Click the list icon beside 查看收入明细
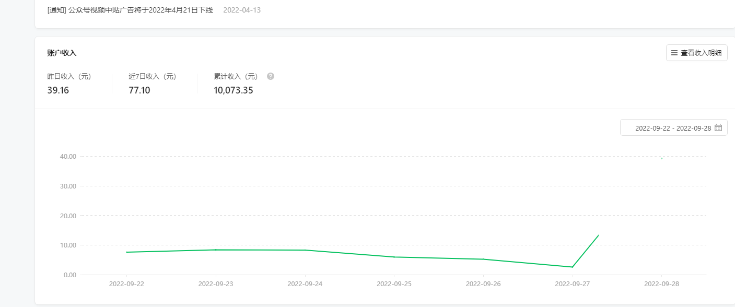Screen dimensions: 735x307 [674, 53]
